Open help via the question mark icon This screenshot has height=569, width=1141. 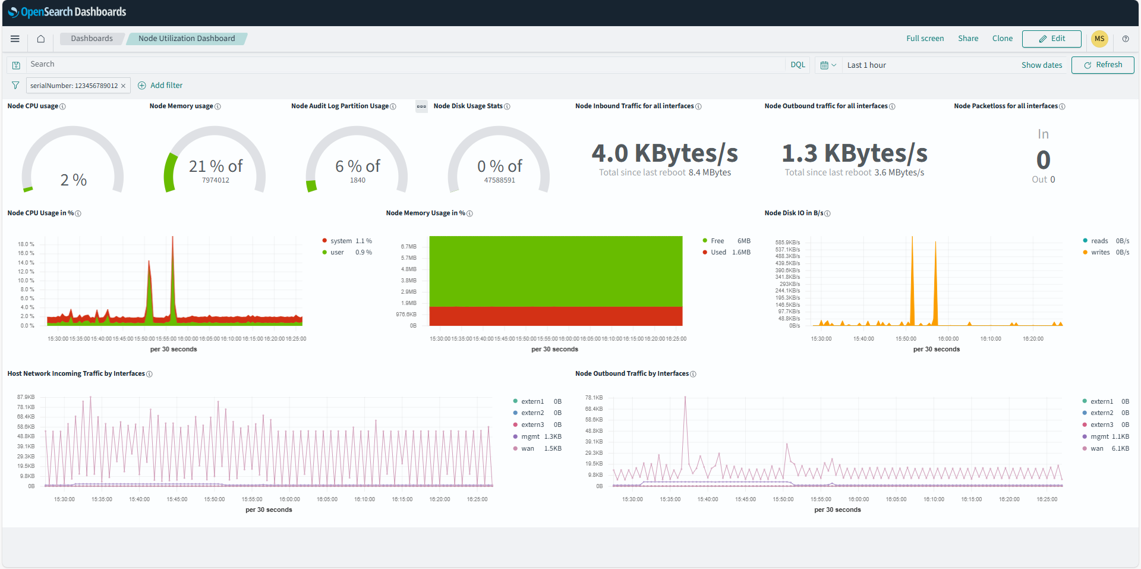(1125, 39)
